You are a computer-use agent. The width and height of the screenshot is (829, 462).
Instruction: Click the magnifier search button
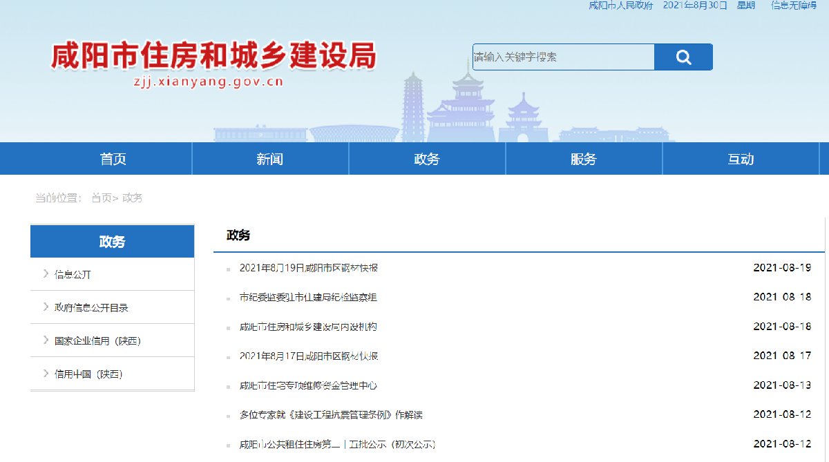tap(683, 57)
